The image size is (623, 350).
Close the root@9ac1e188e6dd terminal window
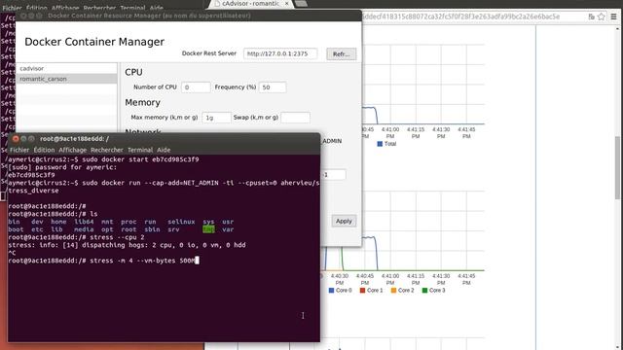pyautogui.click(x=16, y=138)
